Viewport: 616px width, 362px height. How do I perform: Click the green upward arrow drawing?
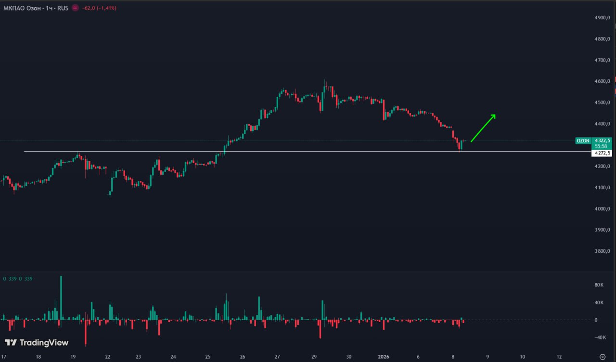click(x=483, y=129)
